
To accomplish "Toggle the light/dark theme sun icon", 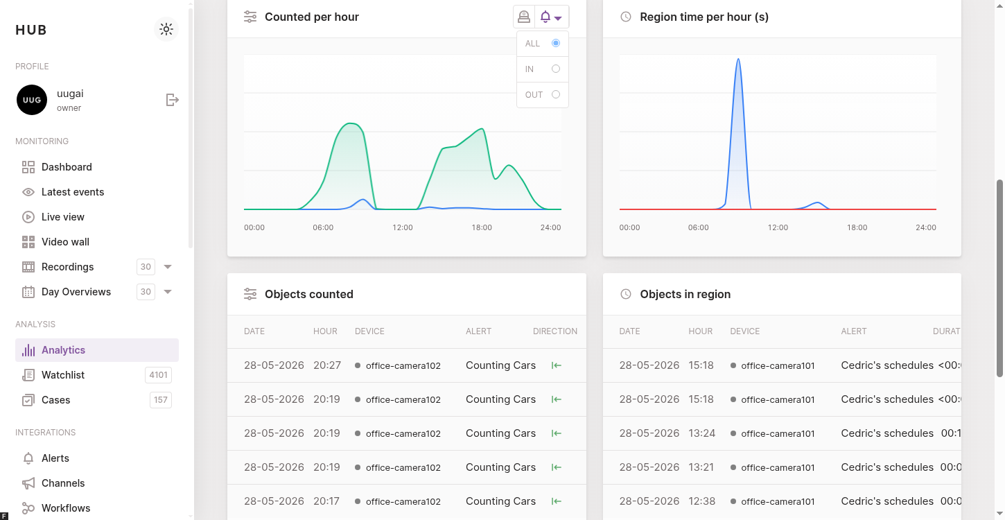I will (x=166, y=29).
